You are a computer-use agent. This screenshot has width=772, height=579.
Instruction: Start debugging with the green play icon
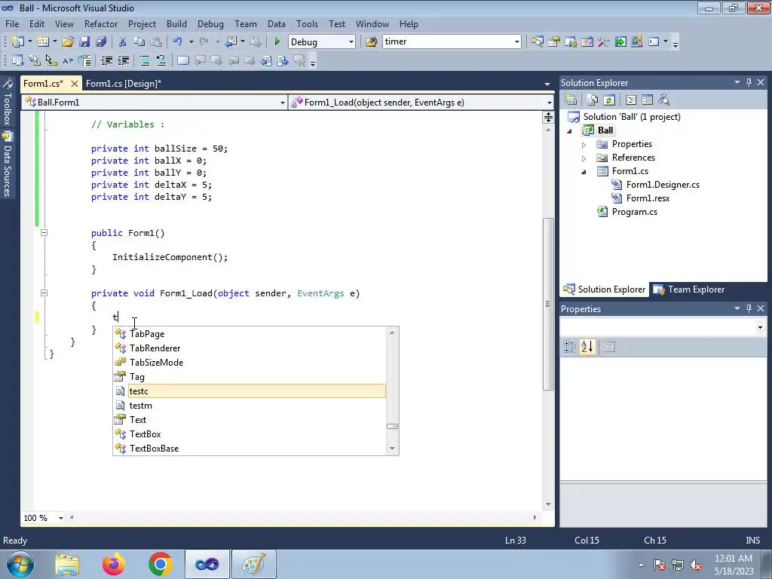(277, 42)
